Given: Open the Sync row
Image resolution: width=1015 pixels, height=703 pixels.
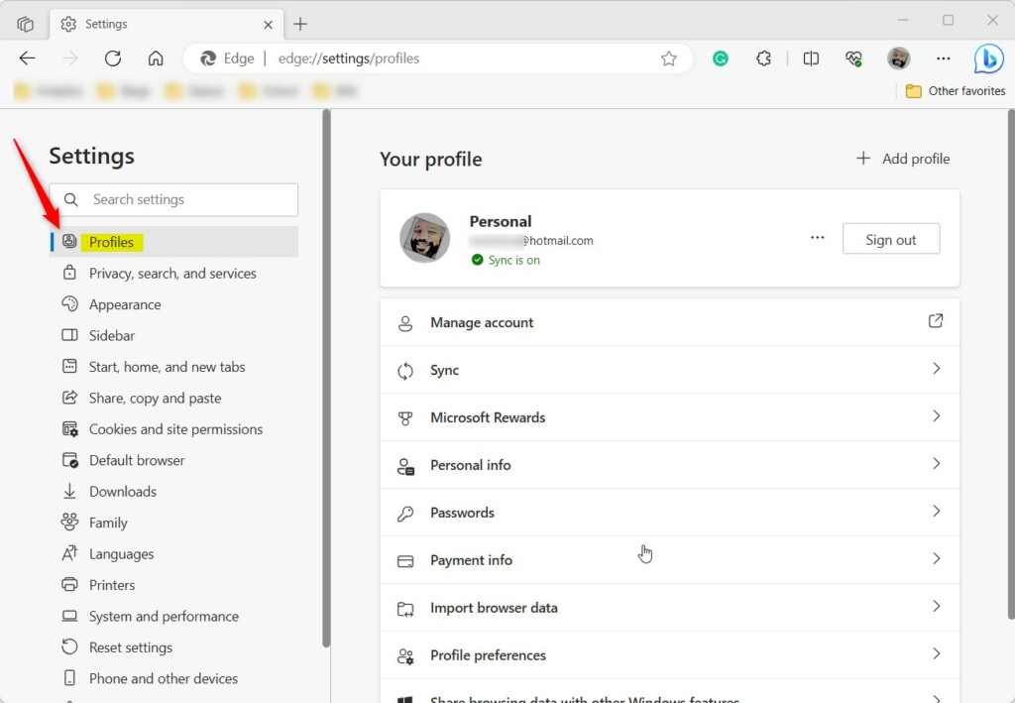Looking at the screenshot, I should click(669, 370).
